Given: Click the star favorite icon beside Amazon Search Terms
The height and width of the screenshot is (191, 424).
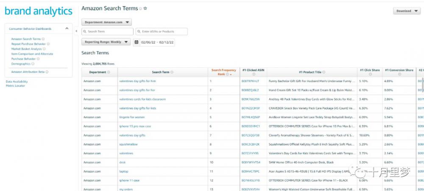Looking at the screenshot, I should [145, 8].
